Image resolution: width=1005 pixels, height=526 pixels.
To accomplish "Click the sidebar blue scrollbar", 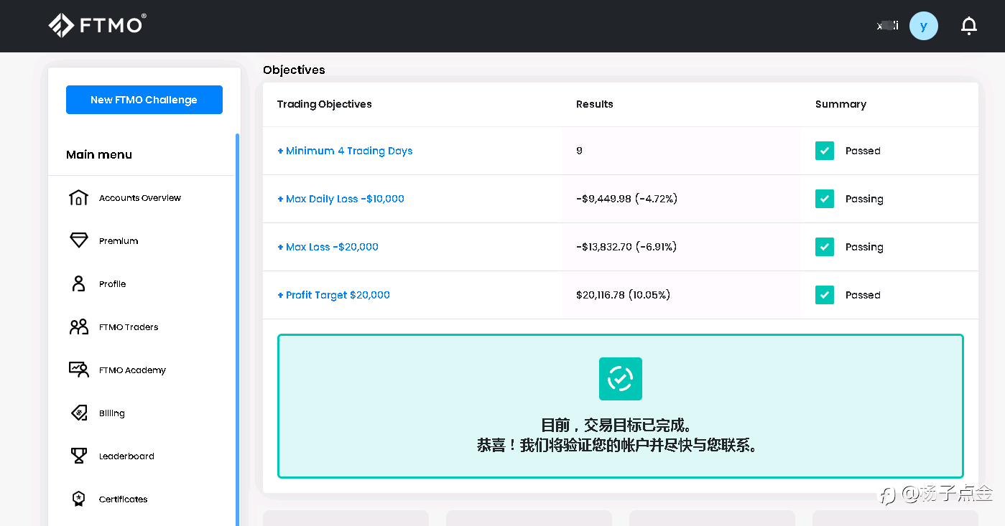I will click(237, 329).
